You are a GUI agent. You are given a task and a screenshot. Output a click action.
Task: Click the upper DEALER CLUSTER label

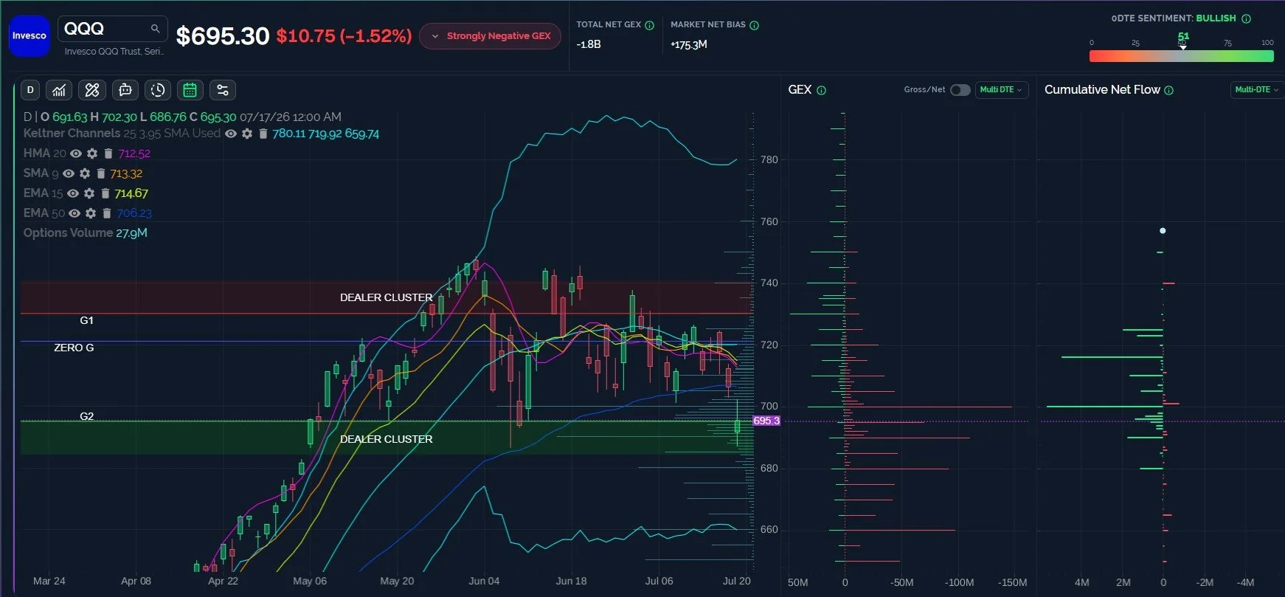[386, 297]
